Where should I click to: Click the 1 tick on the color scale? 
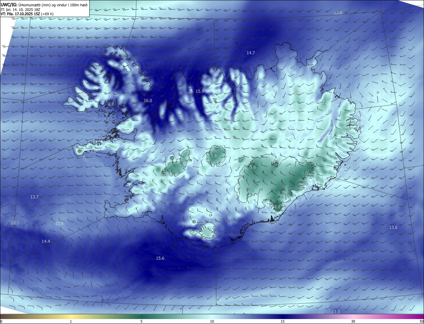click(71, 321)
